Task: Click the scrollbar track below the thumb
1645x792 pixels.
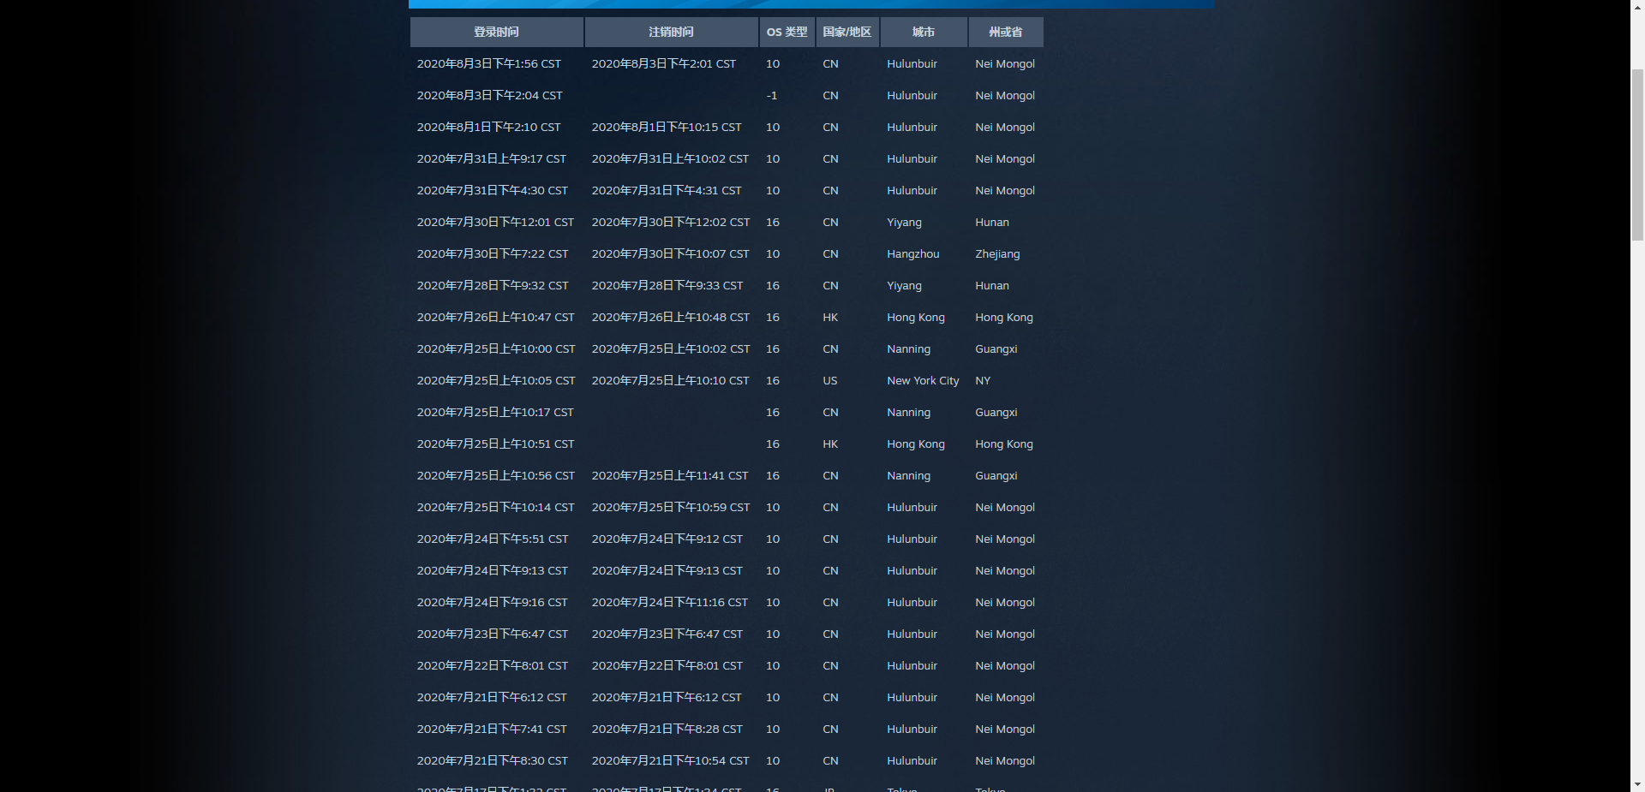Action: pyautogui.click(x=1637, y=514)
